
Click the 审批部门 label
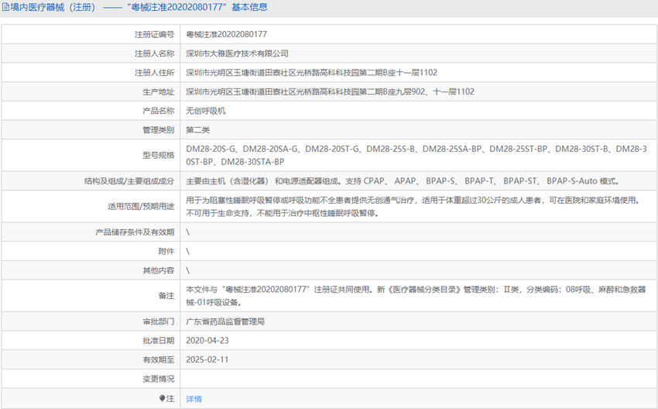[x=158, y=321]
